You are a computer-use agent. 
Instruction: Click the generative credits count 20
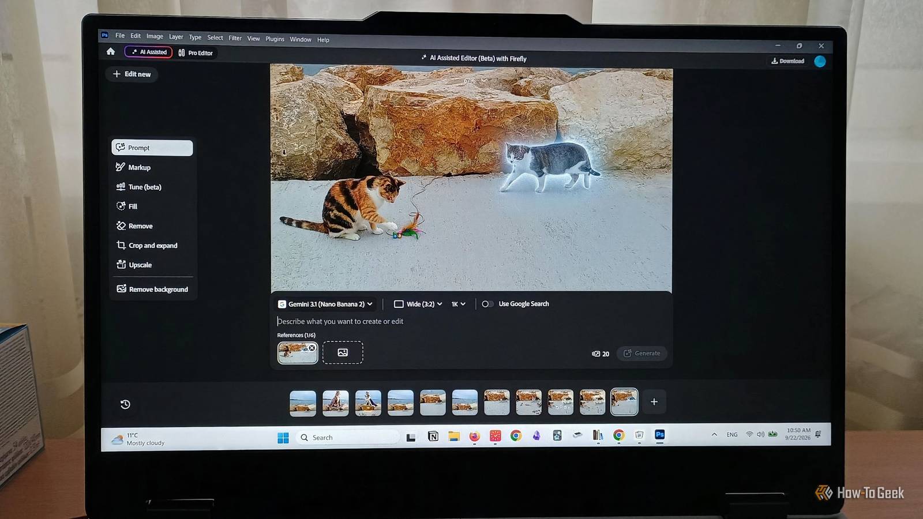tap(601, 353)
